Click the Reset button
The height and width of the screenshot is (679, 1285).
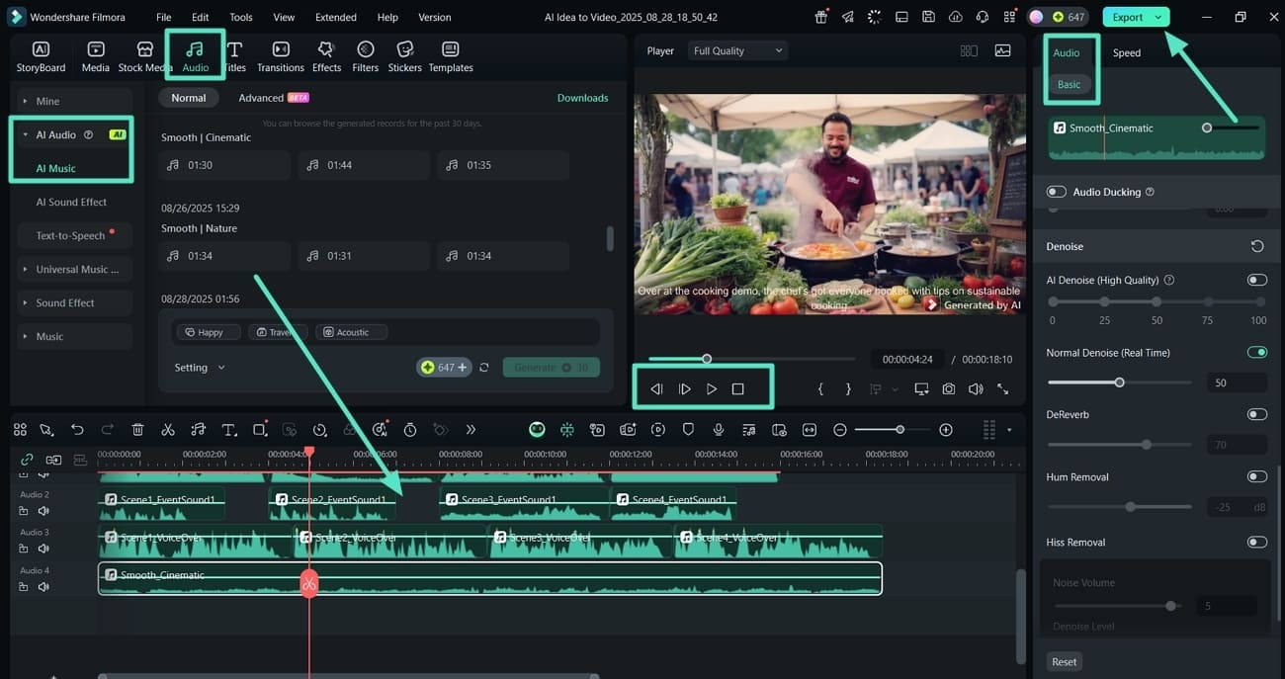tap(1064, 661)
